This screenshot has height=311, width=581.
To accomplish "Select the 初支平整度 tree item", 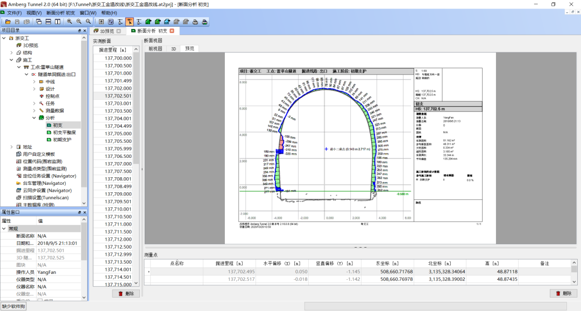I will (65, 132).
